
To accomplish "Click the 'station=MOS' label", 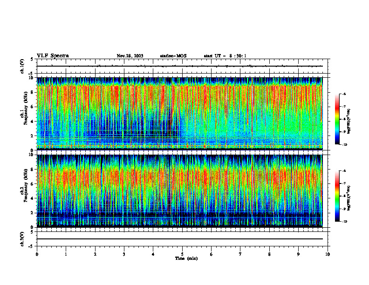I will tap(173, 56).
